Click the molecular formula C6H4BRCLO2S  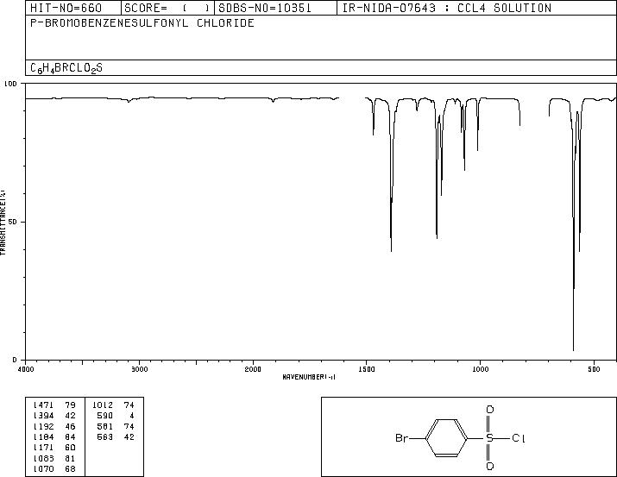point(66,68)
